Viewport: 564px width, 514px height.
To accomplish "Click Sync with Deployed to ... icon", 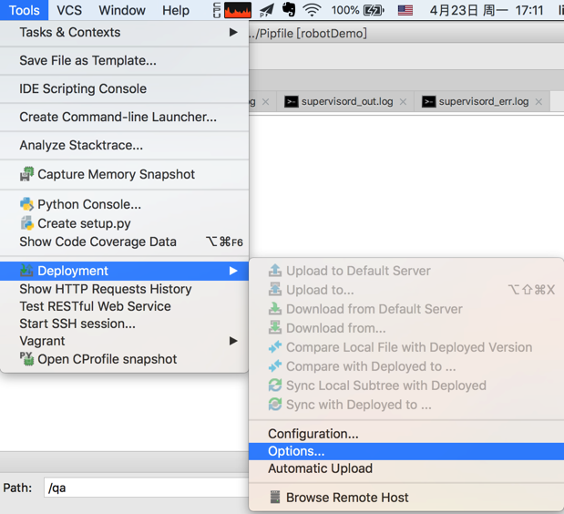I will 275,405.
